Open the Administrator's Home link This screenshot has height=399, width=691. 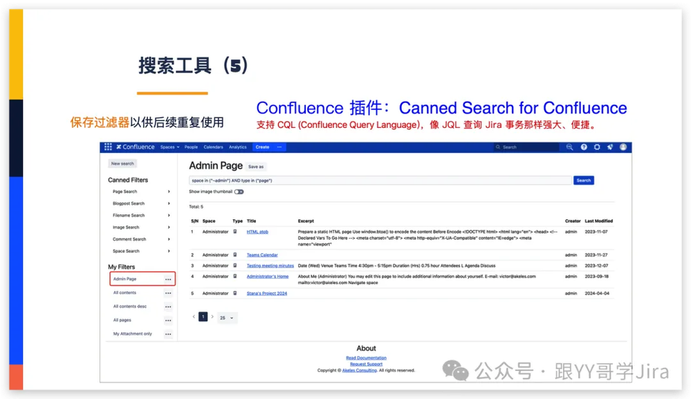pos(268,277)
